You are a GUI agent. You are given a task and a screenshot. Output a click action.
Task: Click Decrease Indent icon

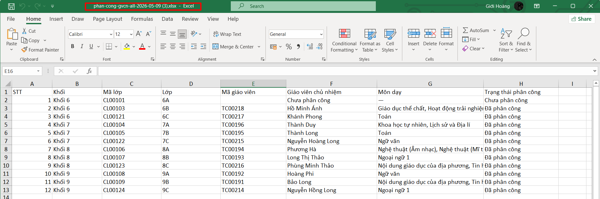[x=194, y=47]
